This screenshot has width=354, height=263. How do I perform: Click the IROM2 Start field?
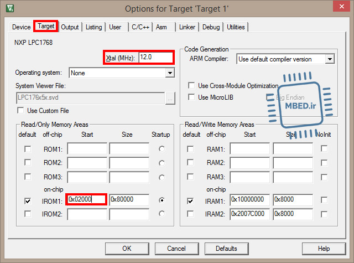click(87, 214)
